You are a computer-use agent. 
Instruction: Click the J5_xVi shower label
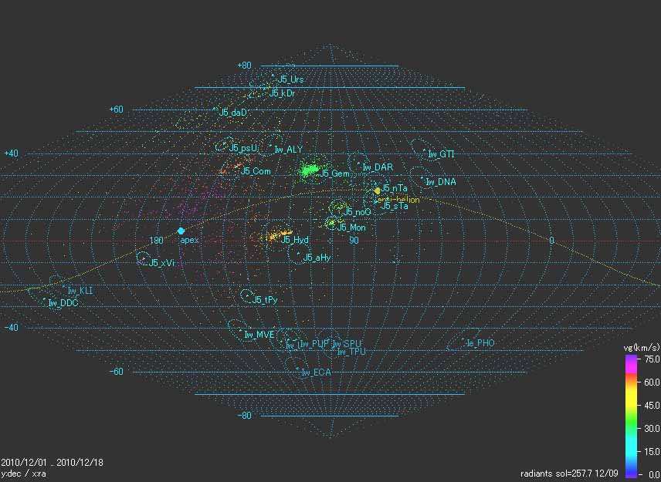tap(162, 263)
